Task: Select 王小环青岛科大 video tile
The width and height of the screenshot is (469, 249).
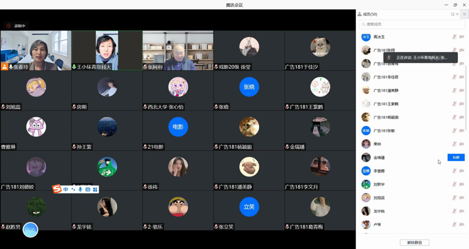Action: (107, 50)
